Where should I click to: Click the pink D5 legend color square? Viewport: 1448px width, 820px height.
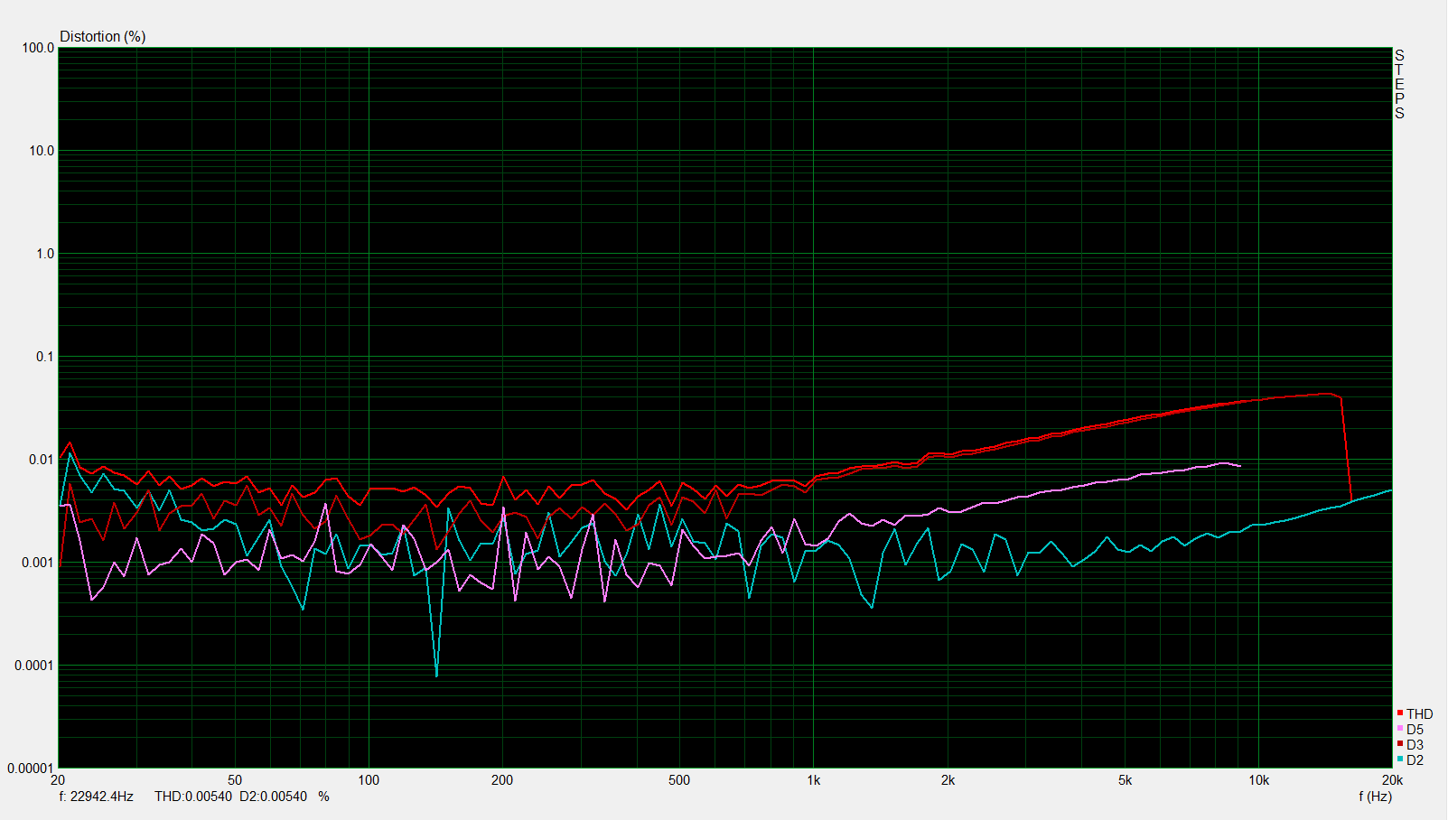tap(1400, 728)
